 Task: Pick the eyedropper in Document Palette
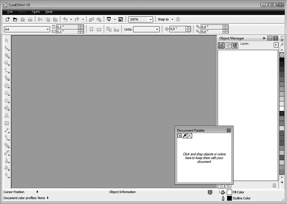click(185, 136)
